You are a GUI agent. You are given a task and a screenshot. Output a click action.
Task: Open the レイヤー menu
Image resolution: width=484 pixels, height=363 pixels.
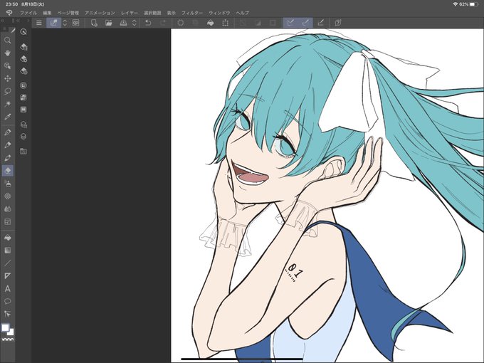[130, 13]
